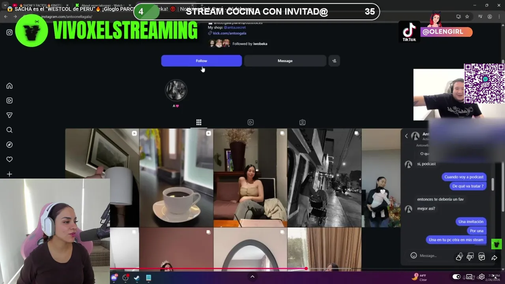Click the chat contact's avatar in header
This screenshot has width=505, height=284.
pos(415,136)
